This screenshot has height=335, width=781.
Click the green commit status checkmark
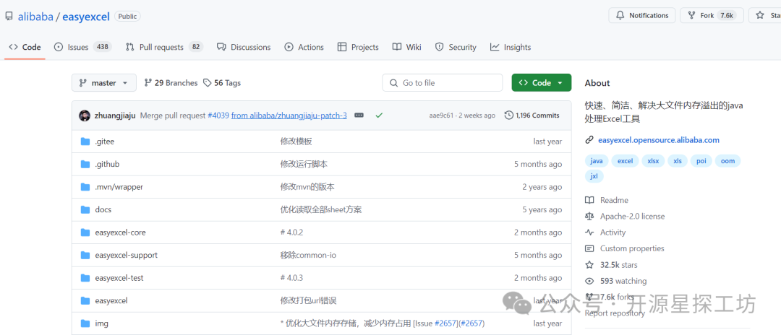pos(379,116)
